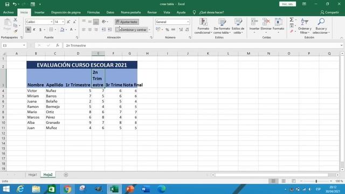Viewport: 345px width, 194px height.
Task: Click the Name Box showing E3
Action: pos(13,45)
